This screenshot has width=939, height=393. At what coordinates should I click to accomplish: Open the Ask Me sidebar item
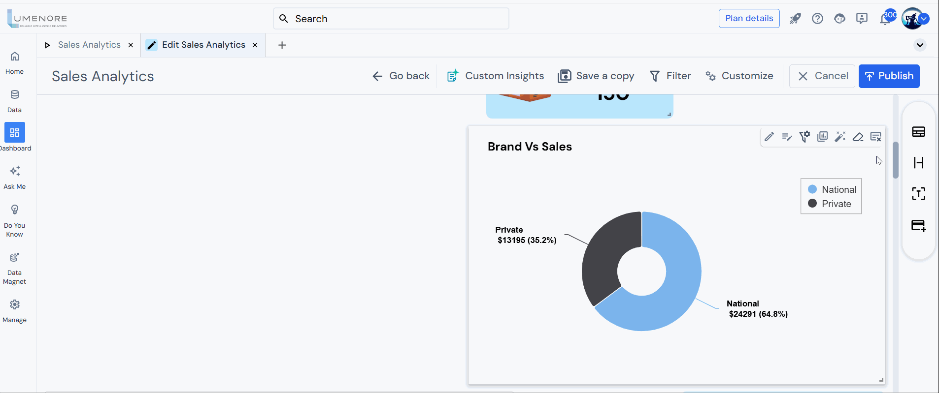pos(15,177)
